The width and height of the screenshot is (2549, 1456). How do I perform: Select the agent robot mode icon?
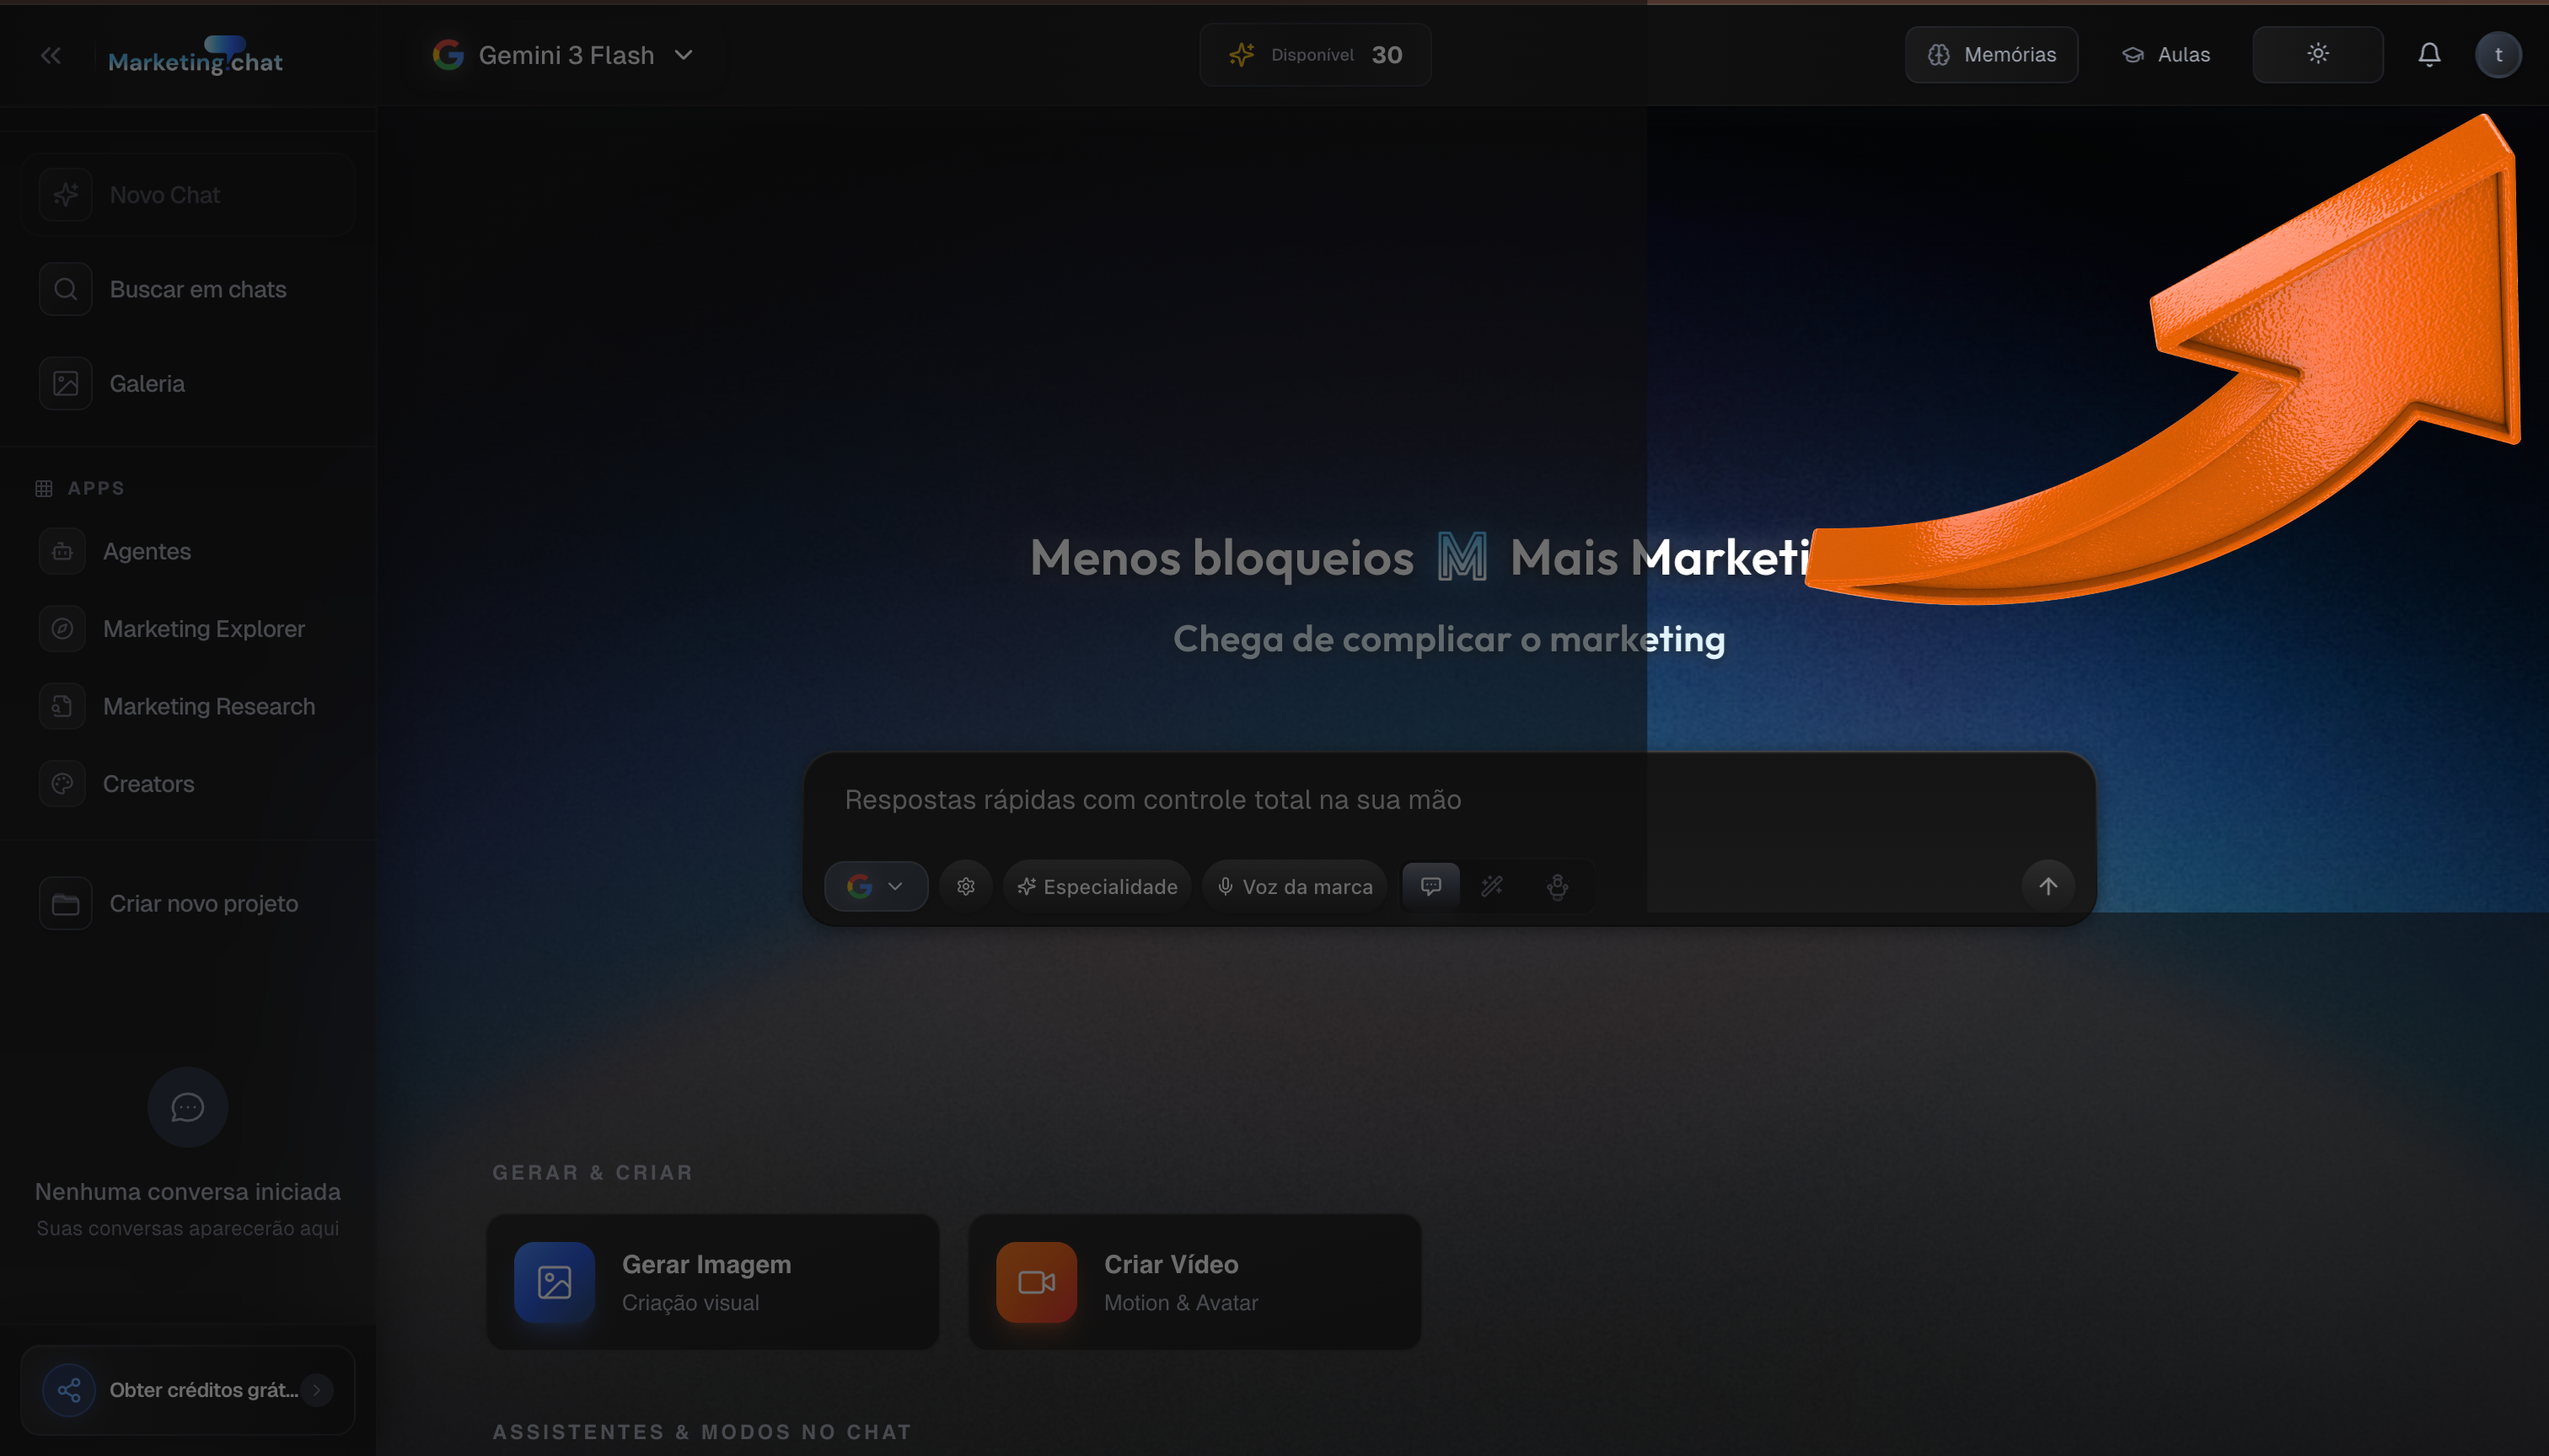point(1557,886)
